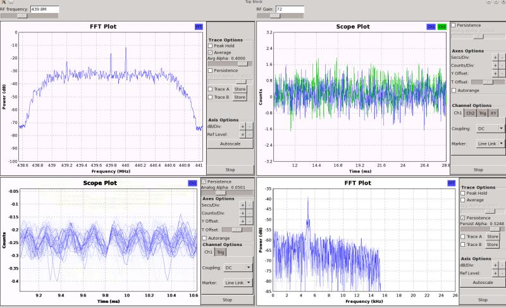Raise Ref Level with plus in kHz FFT Plot
The width and height of the screenshot is (506, 308).
click(495, 273)
